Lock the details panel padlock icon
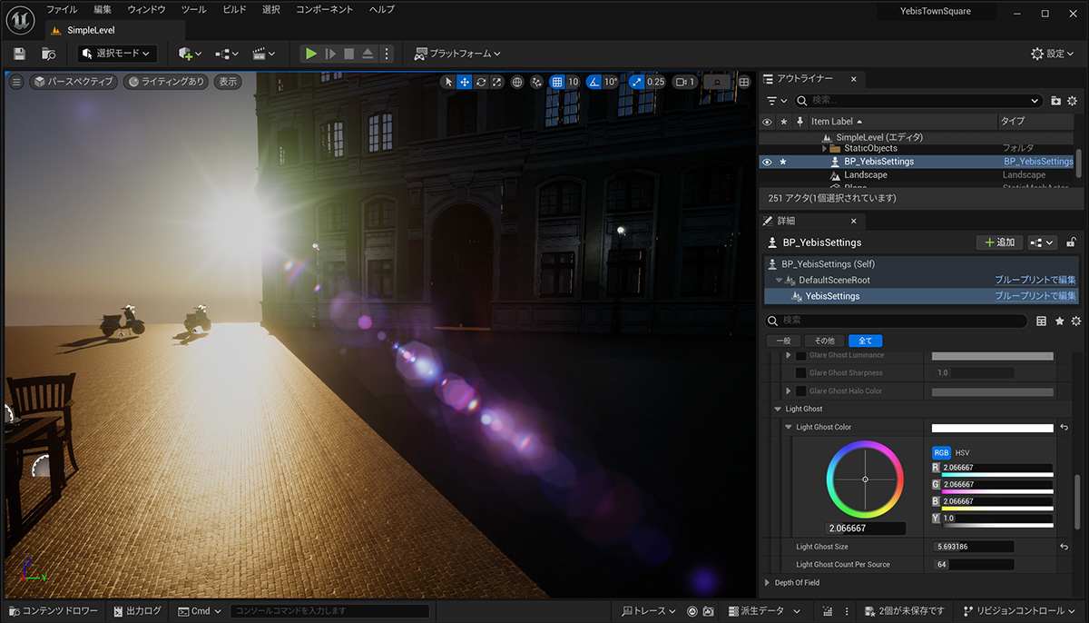 click(x=1072, y=242)
